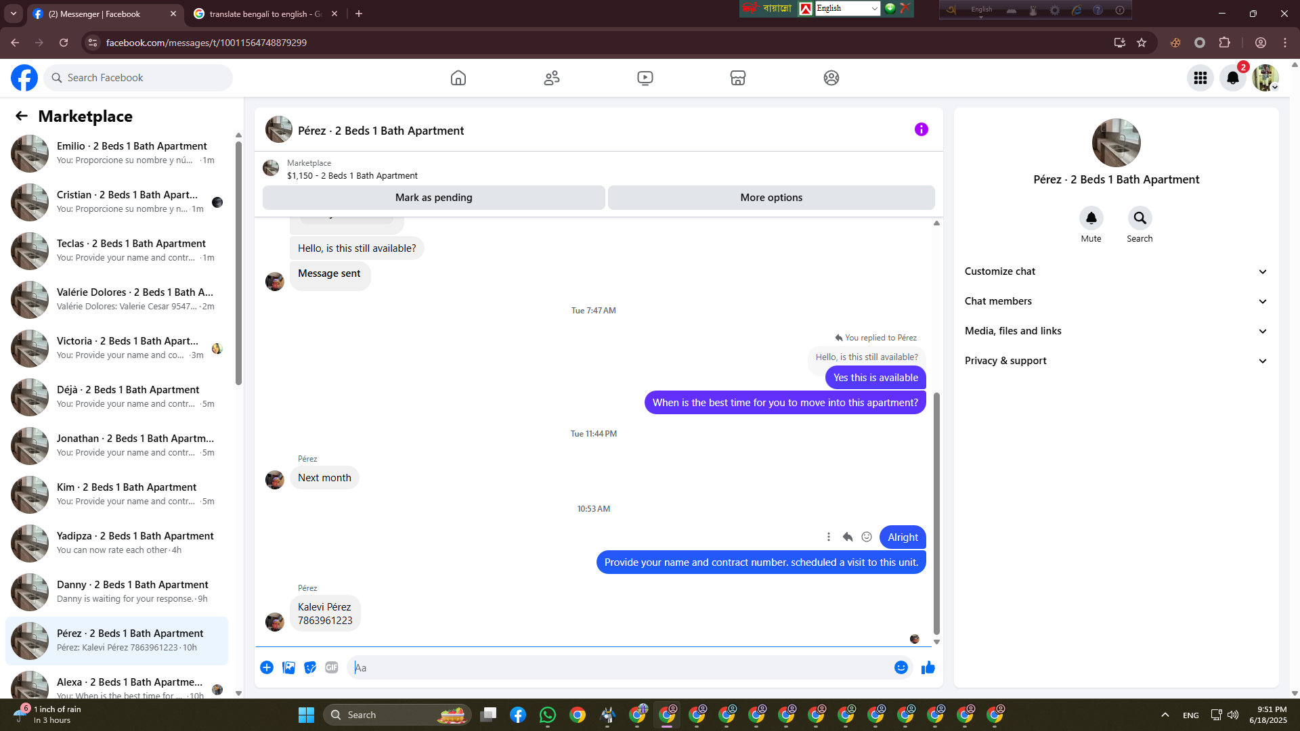The height and width of the screenshot is (731, 1300).
Task: Open the Marketplace storefront icon
Action: click(738, 78)
